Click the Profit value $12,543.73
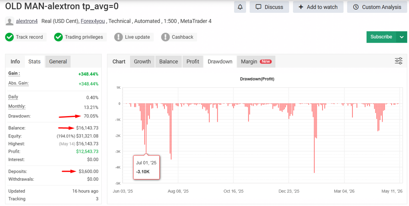Image resolution: width=409 pixels, height=206 pixels. coord(87,152)
